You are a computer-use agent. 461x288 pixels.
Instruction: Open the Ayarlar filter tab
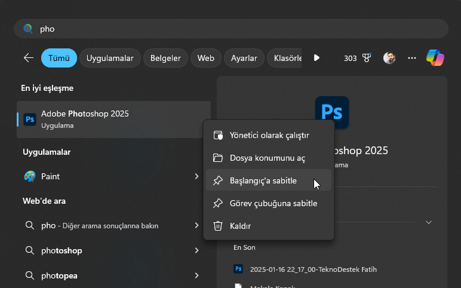244,58
